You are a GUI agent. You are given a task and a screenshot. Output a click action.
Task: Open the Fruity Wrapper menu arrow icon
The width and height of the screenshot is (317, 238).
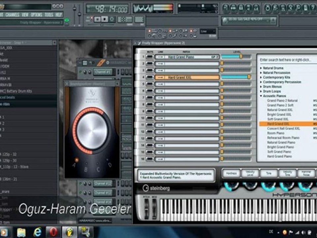pyautogui.click(x=135, y=43)
